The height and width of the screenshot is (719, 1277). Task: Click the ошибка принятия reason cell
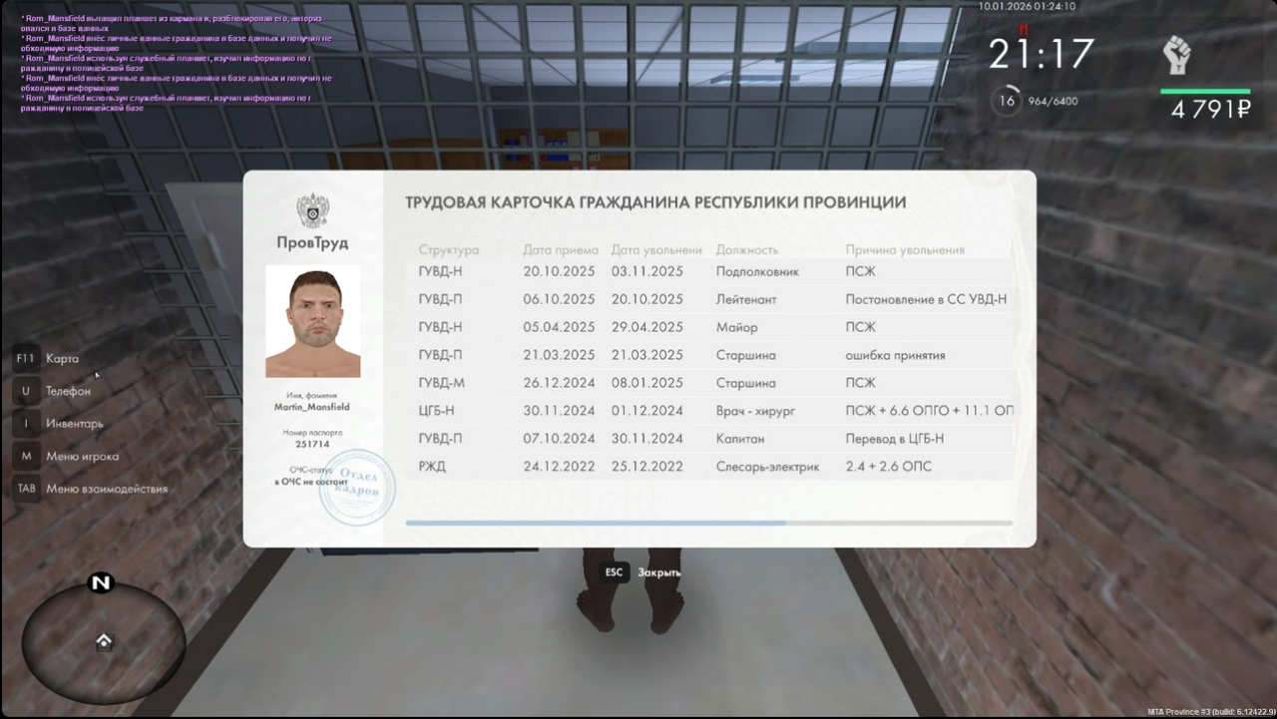[895, 355]
